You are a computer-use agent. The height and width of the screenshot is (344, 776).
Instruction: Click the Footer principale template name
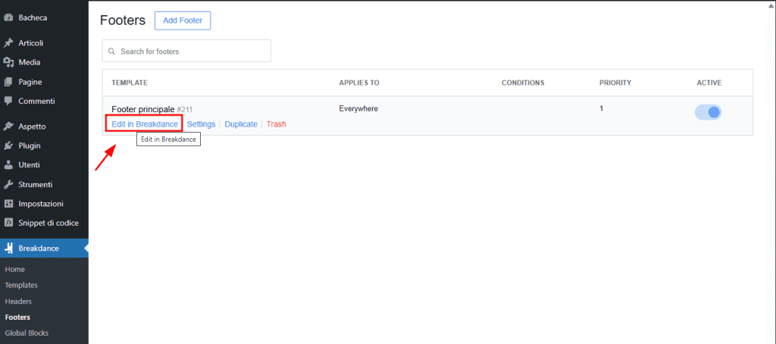tap(143, 109)
